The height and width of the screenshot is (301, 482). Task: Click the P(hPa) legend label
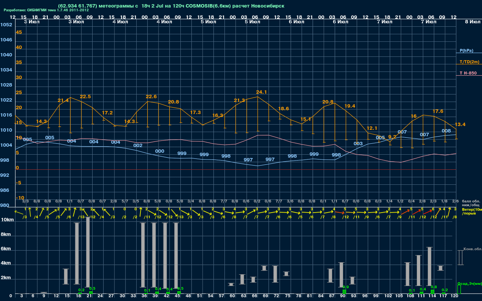click(467, 50)
